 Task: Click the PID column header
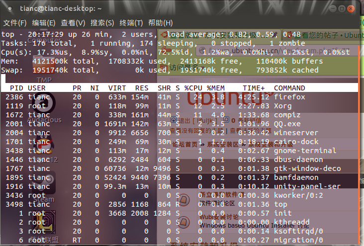[16, 88]
